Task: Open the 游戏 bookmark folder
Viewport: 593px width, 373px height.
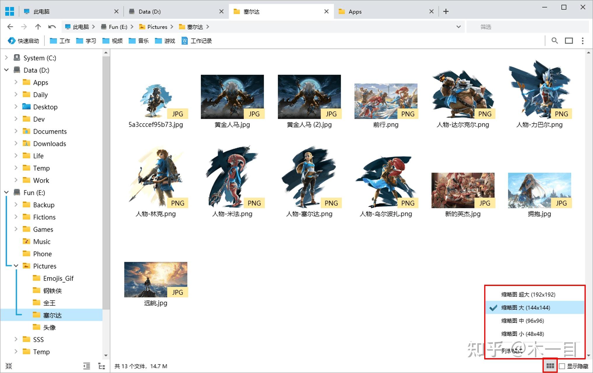Action: [x=165, y=41]
